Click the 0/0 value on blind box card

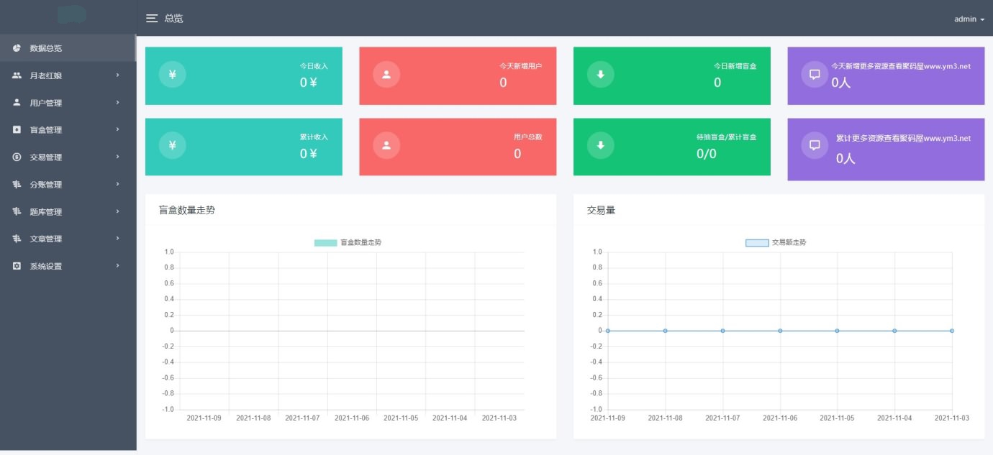(707, 154)
